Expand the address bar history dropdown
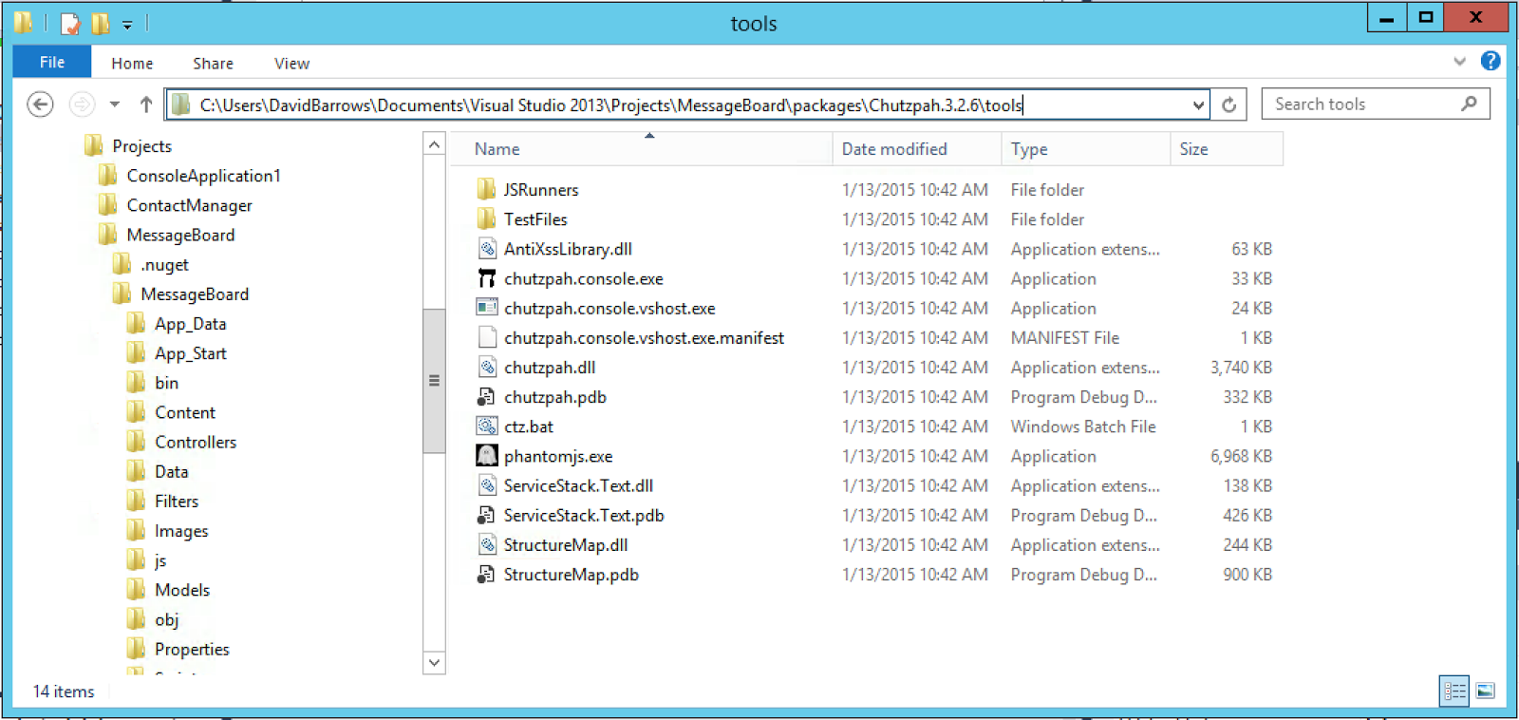1519x720 pixels. pos(1198,104)
